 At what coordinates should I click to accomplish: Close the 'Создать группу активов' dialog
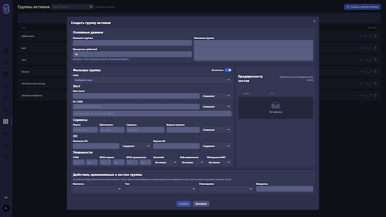click(314, 21)
